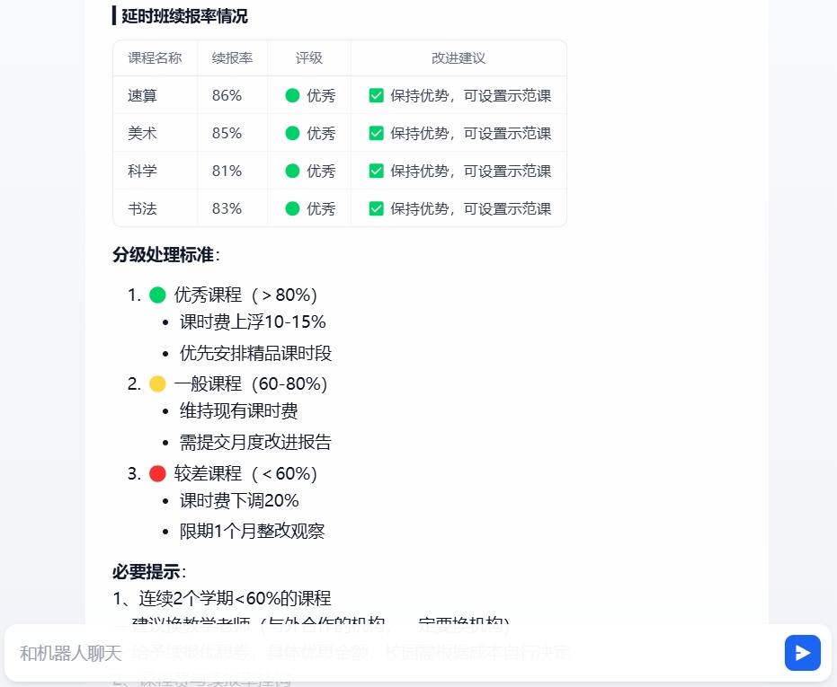The image size is (837, 687).
Task: Select the 书法 course name cell
Action: [x=141, y=207]
